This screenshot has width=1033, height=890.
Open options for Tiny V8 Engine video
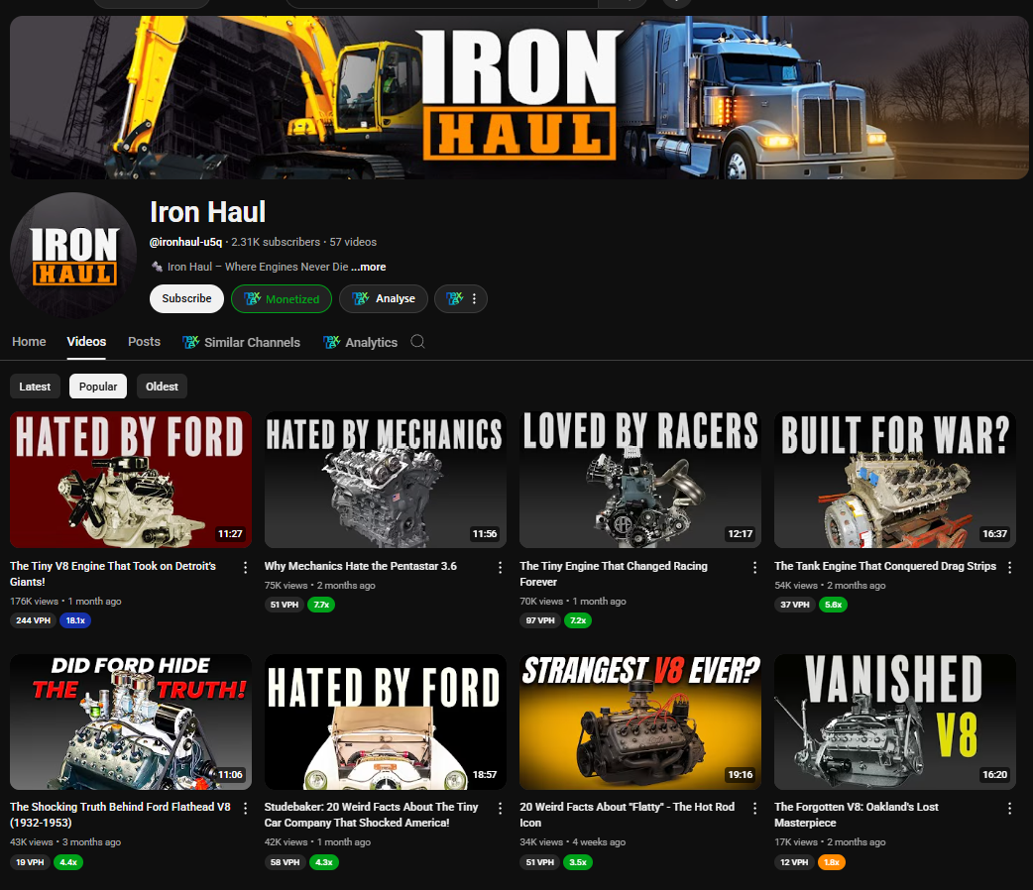[246, 567]
